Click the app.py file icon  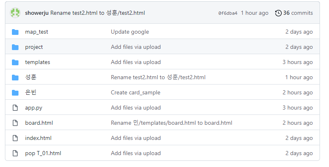point(16,108)
